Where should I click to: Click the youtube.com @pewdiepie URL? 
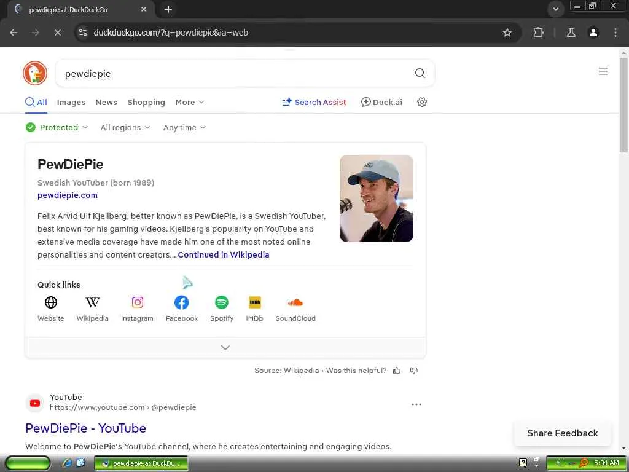pos(123,407)
